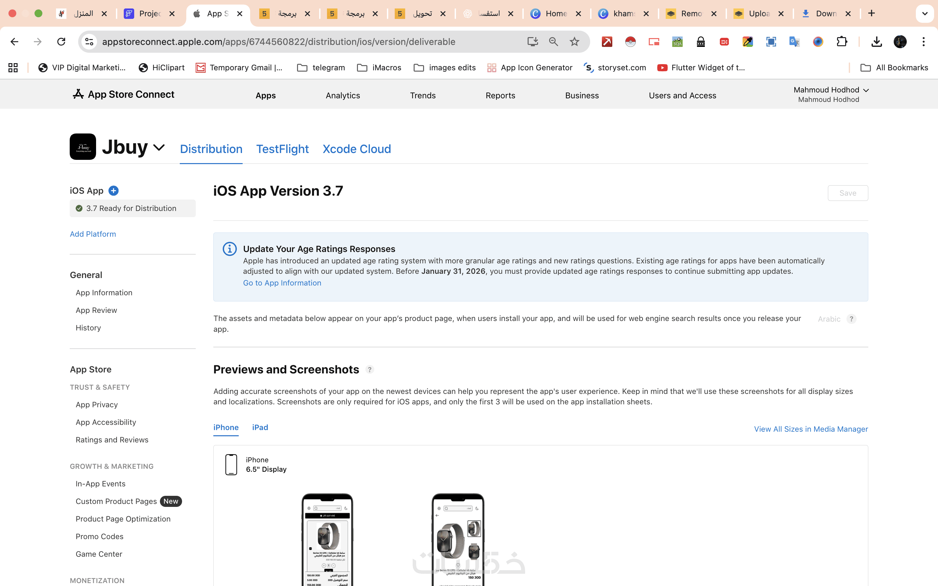
Task: Open the Arabic language selector
Action: pyautogui.click(x=829, y=319)
